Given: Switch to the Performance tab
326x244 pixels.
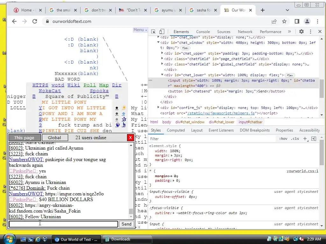Looking at the screenshot, I should tap(271, 32).
